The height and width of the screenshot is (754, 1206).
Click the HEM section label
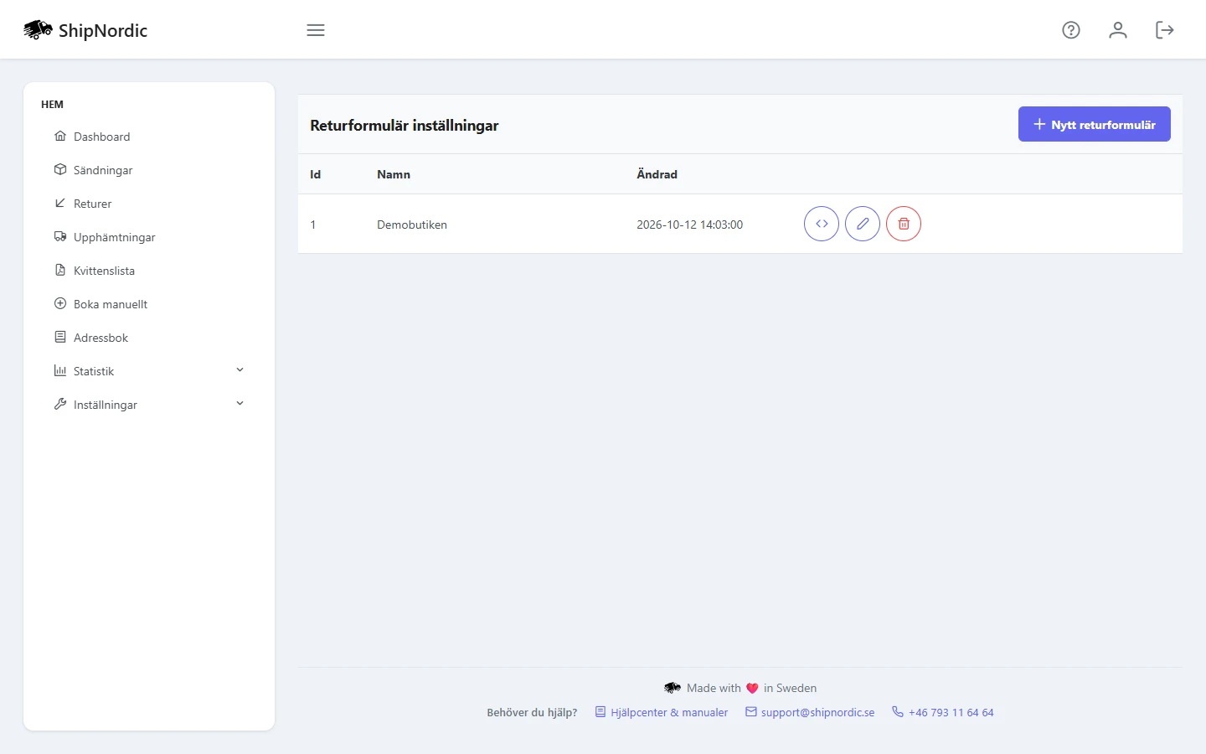pyautogui.click(x=52, y=105)
